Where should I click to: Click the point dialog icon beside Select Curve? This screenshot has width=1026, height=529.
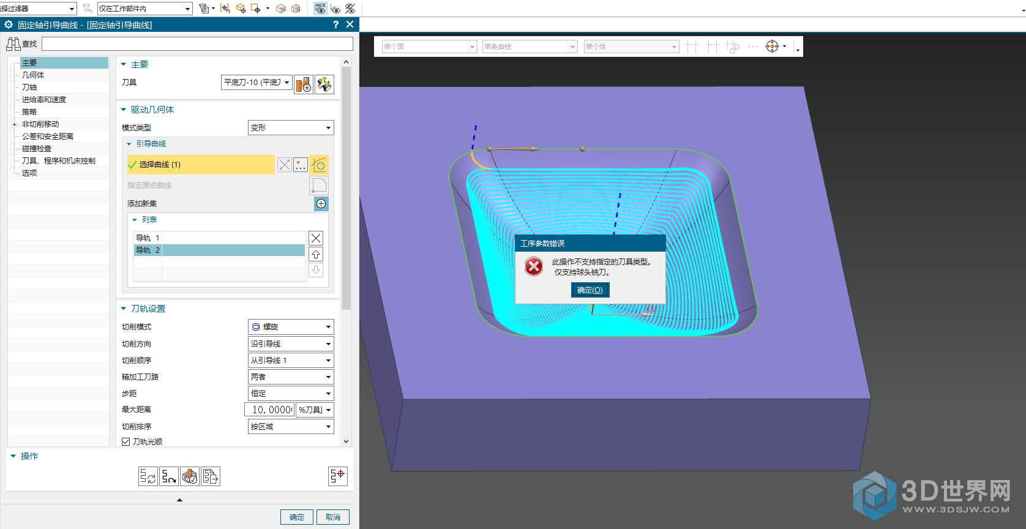[301, 165]
